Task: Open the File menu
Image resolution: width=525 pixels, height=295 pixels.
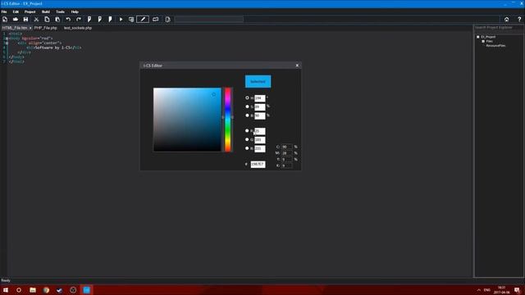Action: click(x=4, y=11)
